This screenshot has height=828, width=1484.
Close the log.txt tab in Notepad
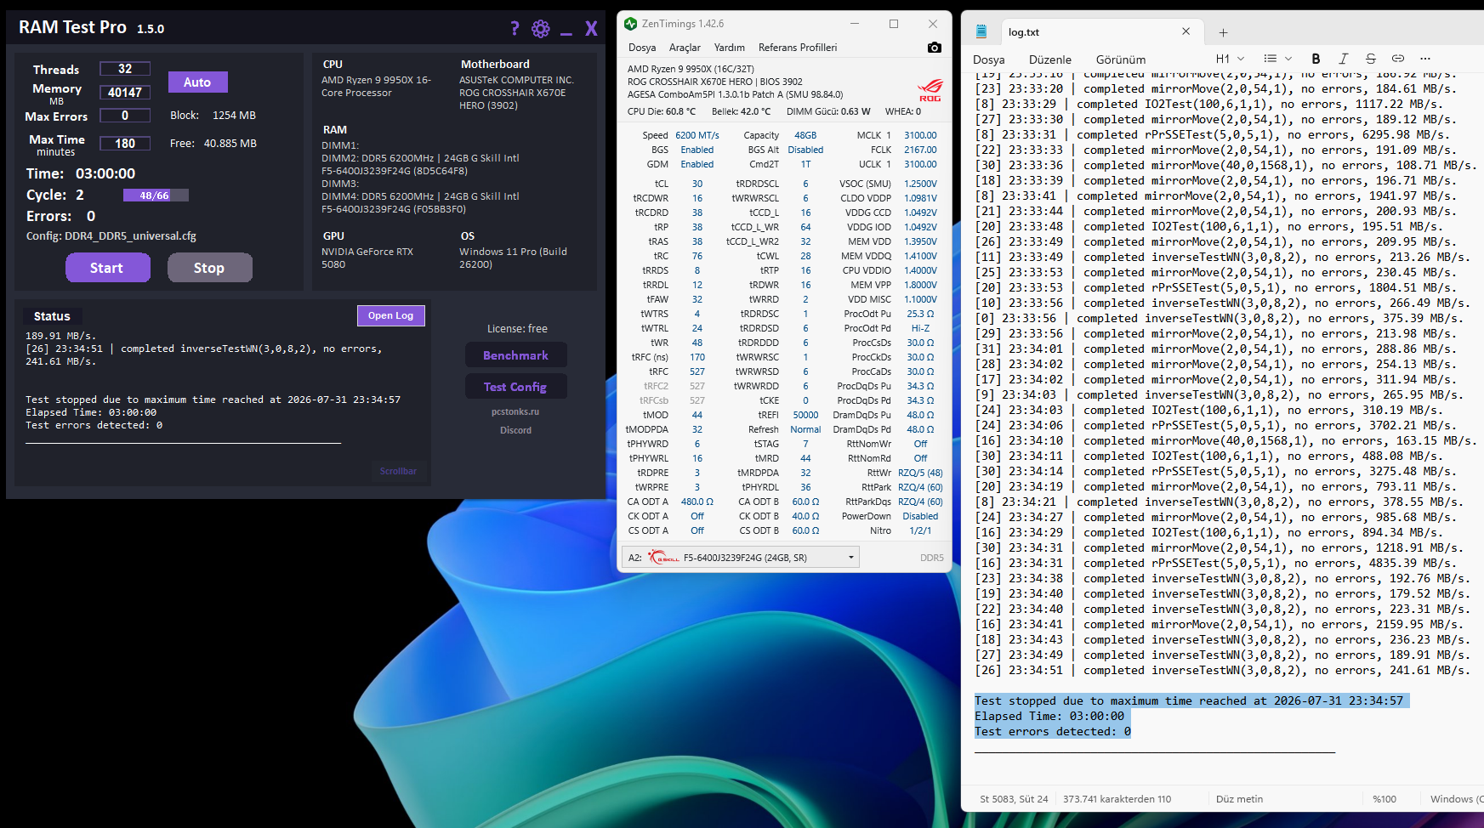coord(1186,31)
